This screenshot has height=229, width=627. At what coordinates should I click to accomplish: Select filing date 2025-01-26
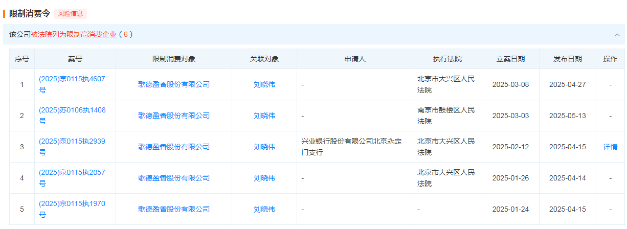510,178
